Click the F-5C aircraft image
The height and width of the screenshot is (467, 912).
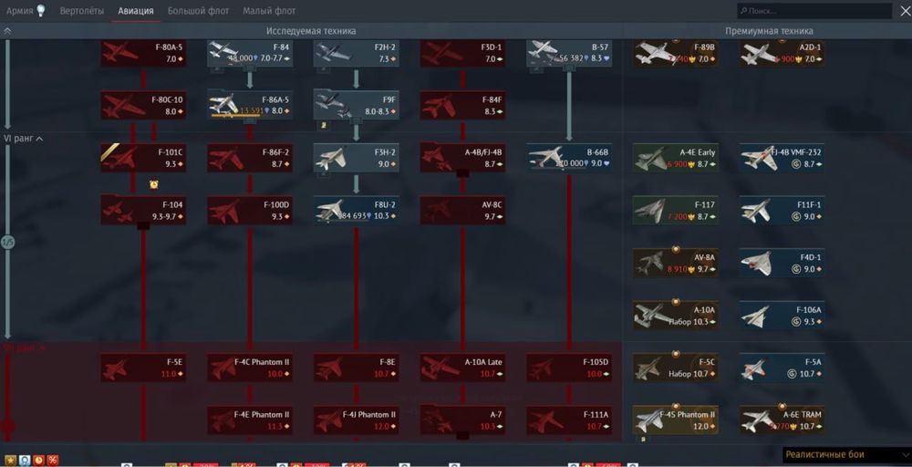(649, 368)
